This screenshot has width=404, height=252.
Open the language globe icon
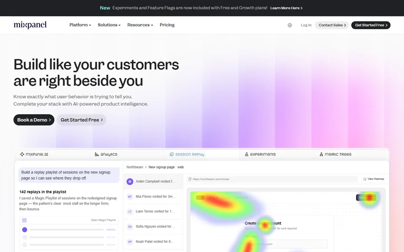point(290,25)
